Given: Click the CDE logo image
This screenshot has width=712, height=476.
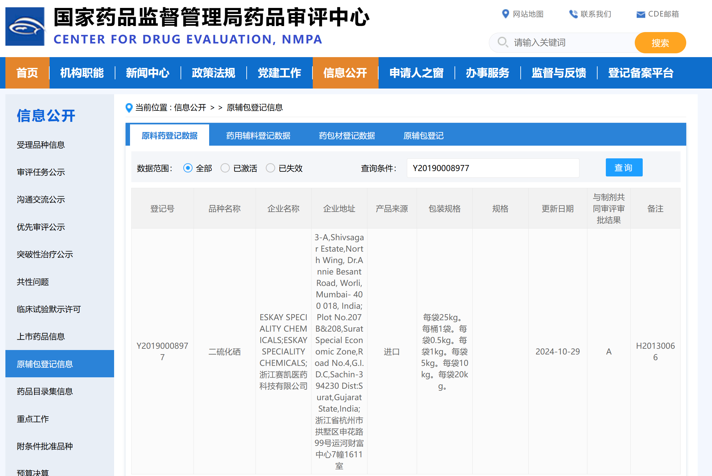Looking at the screenshot, I should 25,27.
